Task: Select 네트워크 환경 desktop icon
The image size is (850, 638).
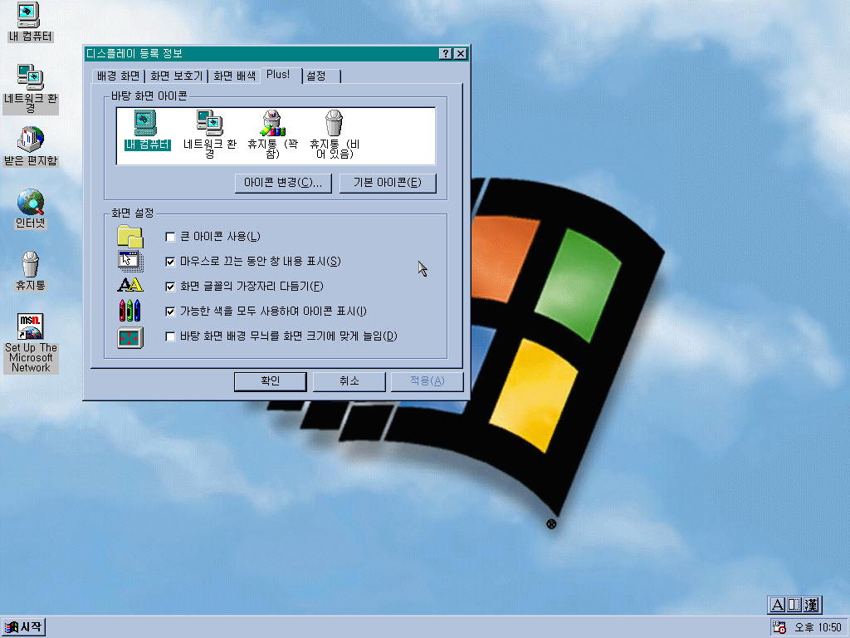Action: (x=31, y=88)
